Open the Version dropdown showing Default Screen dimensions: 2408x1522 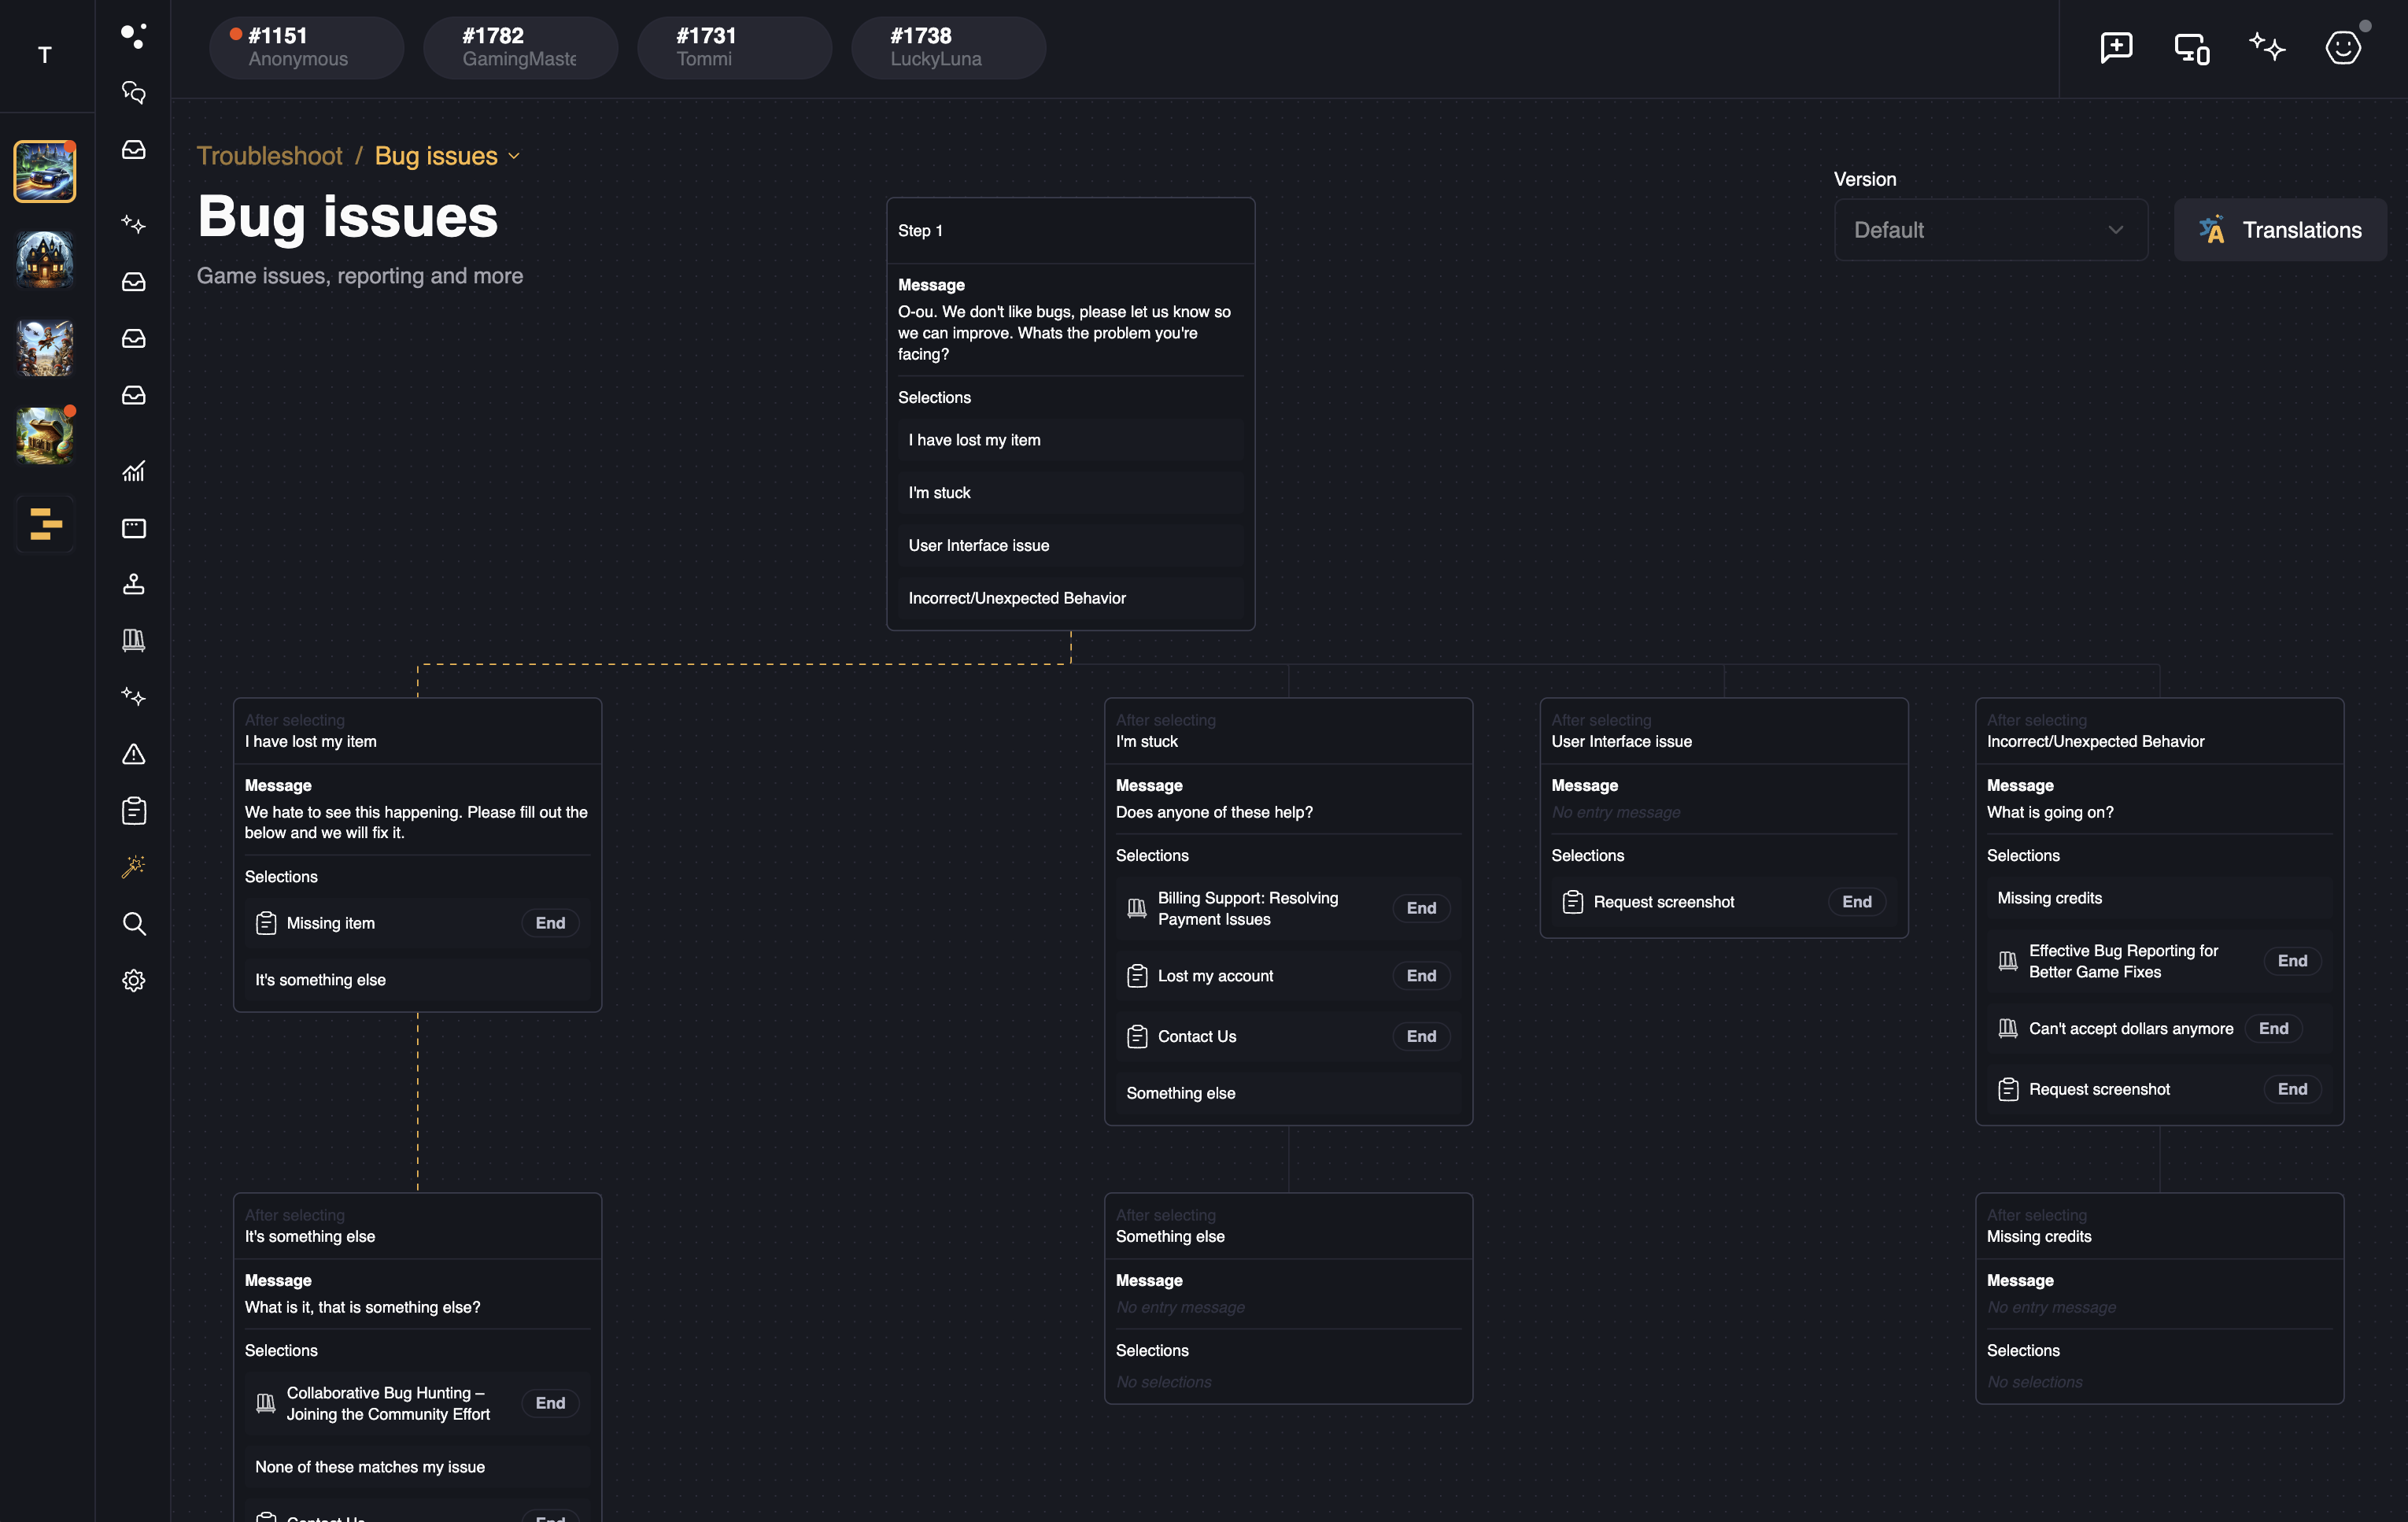tap(1990, 230)
